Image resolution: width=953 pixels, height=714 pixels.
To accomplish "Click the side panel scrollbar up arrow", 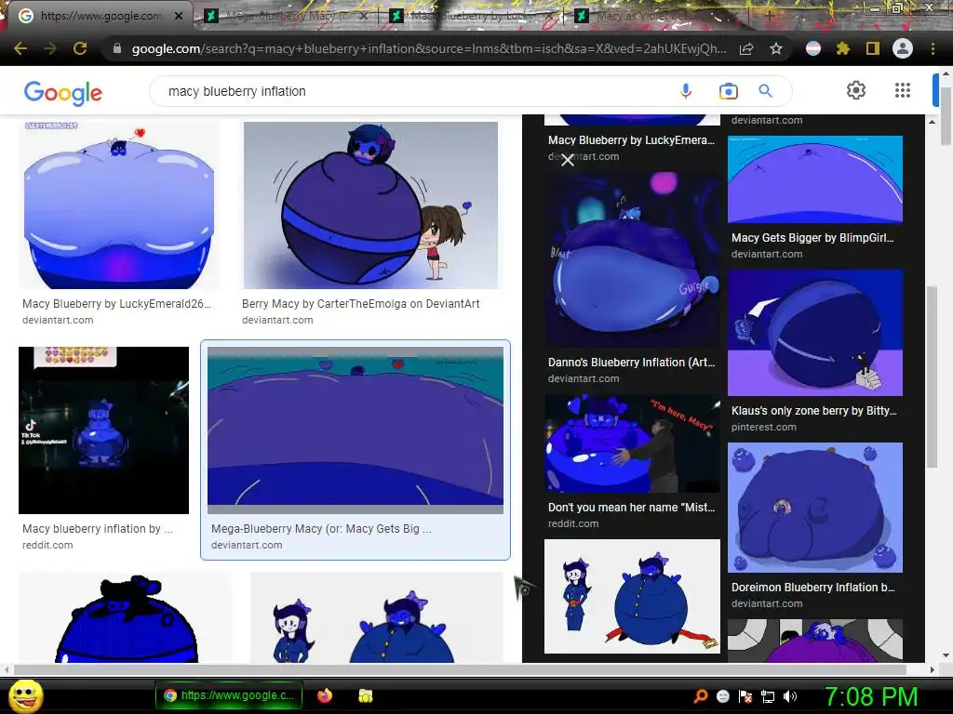I will coord(932,122).
